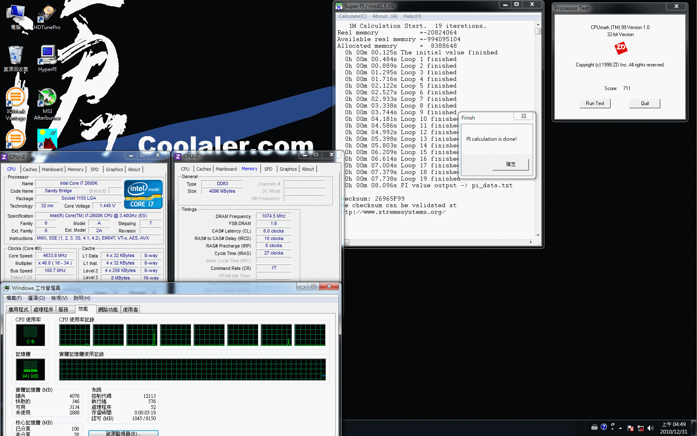
Task: Click the Super PI title bar icon
Action: 339,6
